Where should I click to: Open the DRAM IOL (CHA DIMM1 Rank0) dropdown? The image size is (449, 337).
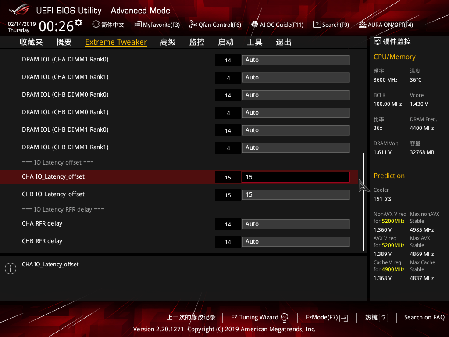296,60
